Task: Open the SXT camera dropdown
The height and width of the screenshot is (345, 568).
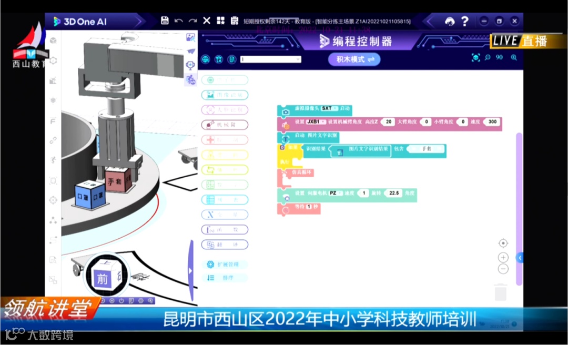Action: (329, 108)
